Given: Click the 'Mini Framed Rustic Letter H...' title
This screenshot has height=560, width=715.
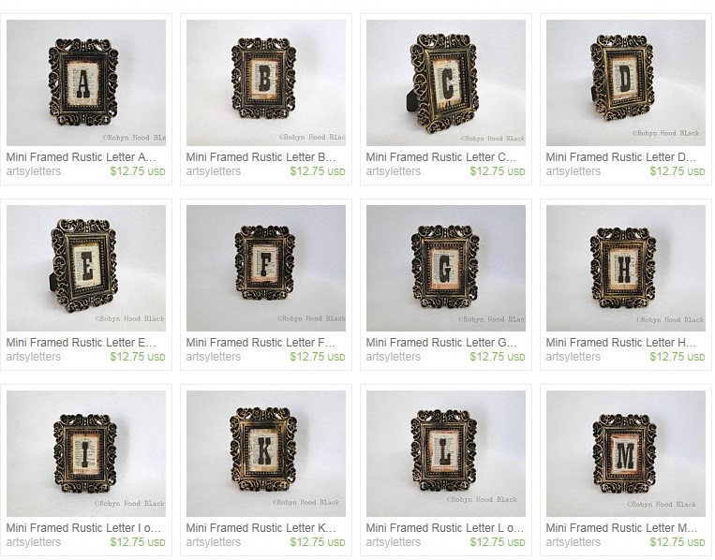Looking at the screenshot, I should pos(621,343).
